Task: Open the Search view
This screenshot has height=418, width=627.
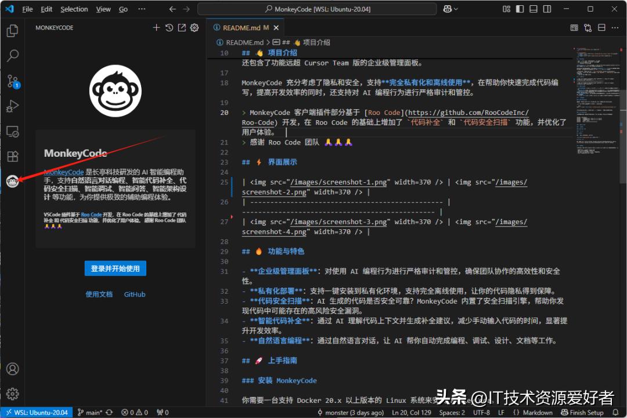Action: [13, 55]
